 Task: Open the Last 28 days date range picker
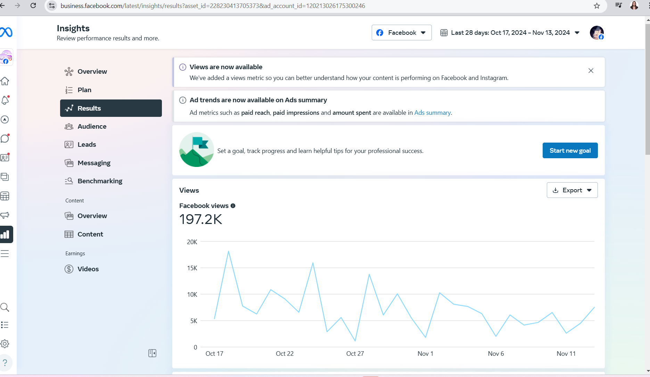pos(510,33)
